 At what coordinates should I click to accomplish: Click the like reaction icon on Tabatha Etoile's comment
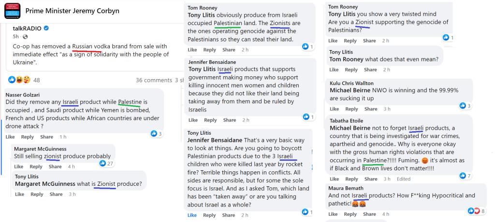[x=463, y=176]
